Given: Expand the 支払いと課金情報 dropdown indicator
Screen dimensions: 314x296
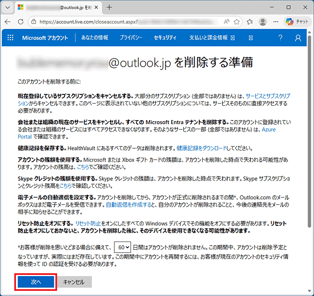Looking at the screenshot, I should coord(232,38).
